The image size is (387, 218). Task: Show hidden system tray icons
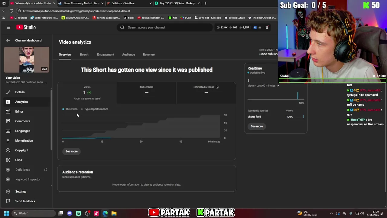pyautogui.click(x=331, y=213)
